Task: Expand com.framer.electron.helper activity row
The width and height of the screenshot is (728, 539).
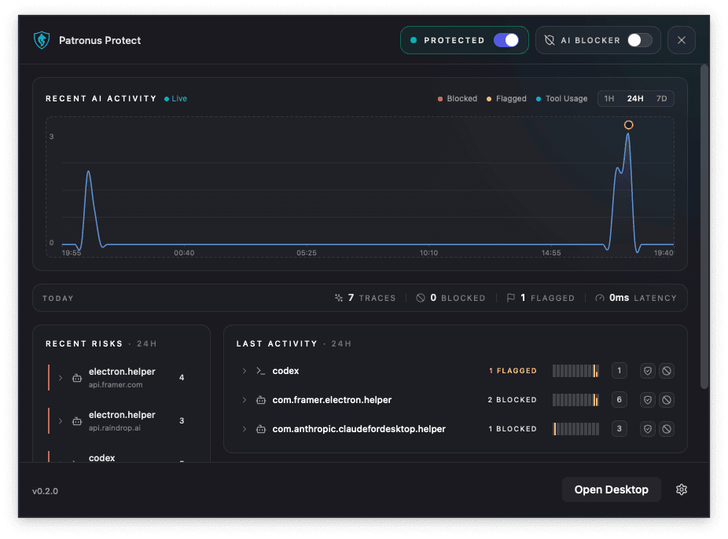Action: (x=245, y=400)
